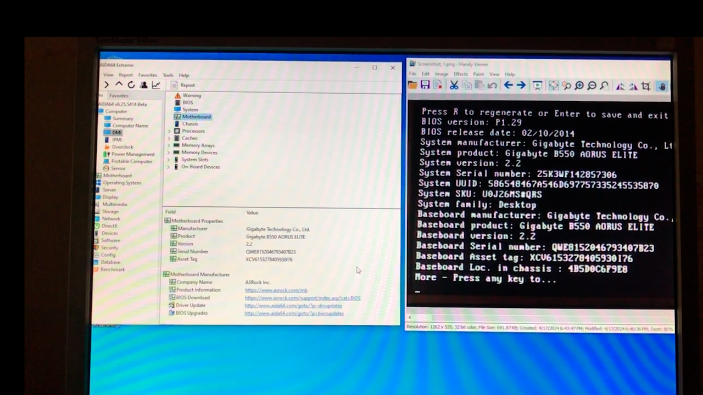Select IPMI in the sidebar tree
The image size is (703, 395).
[x=113, y=140]
